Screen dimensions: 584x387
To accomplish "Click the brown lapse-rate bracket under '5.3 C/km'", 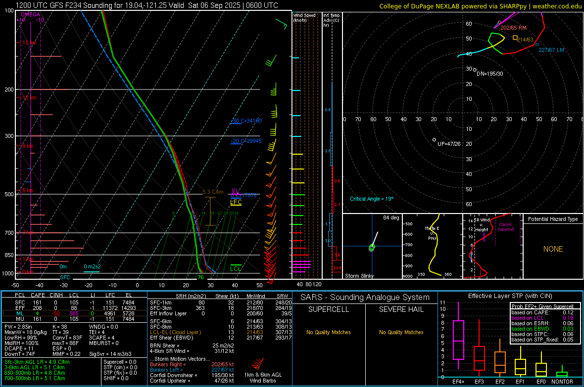I will [210, 212].
